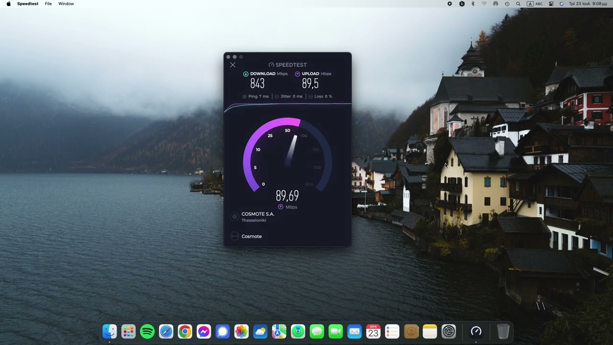This screenshot has width=613, height=345.
Task: Click the Jitter icon in the results row
Action: click(277, 96)
